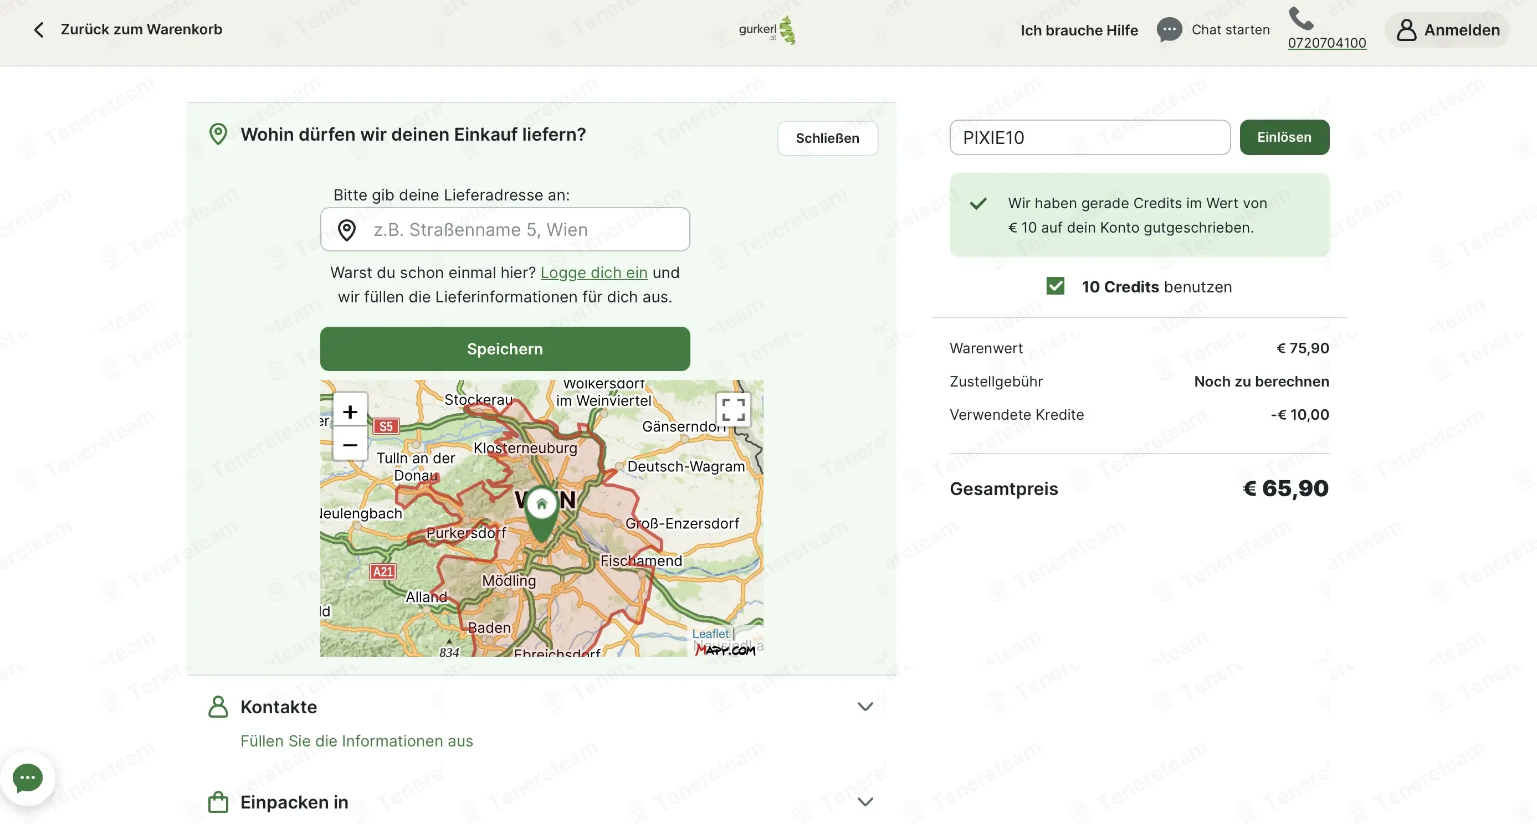Click the credits success checkmark icon
Image resolution: width=1537 pixels, height=824 pixels.
(x=978, y=204)
